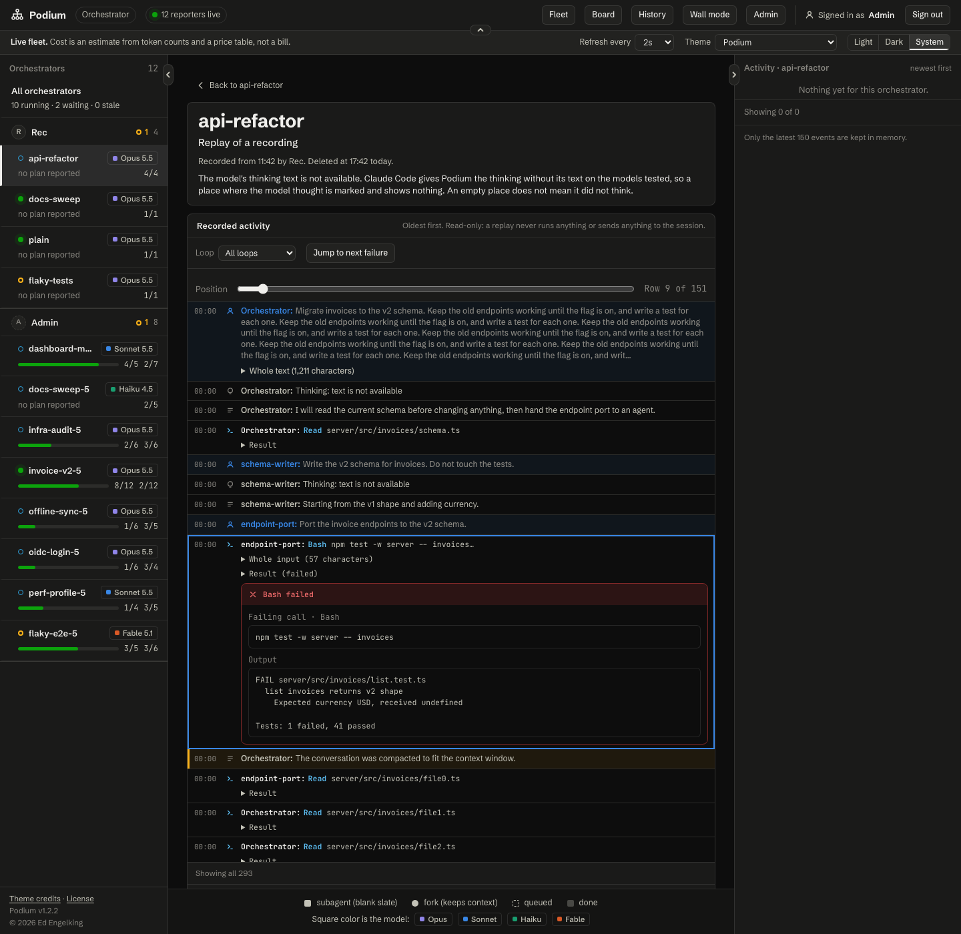Select the System theme mode
The image size is (961, 934).
click(x=929, y=42)
